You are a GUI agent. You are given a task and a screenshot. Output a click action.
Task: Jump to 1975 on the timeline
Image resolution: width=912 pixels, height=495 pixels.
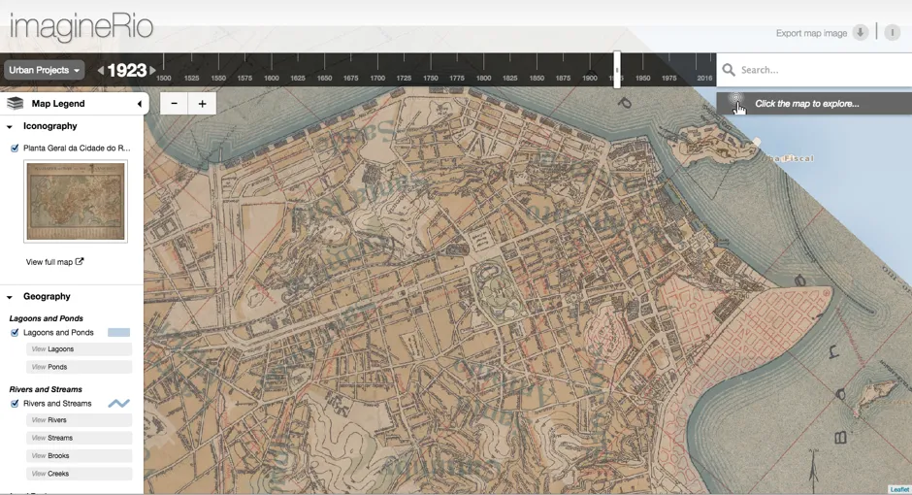click(x=668, y=78)
